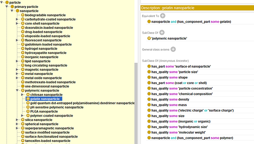The image size is (254, 144).
Task: Click class icon of biodegradable nanoparticle
Action: 23,15
